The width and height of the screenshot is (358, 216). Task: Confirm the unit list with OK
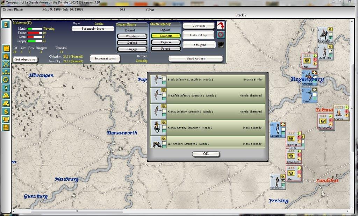[x=206, y=154]
